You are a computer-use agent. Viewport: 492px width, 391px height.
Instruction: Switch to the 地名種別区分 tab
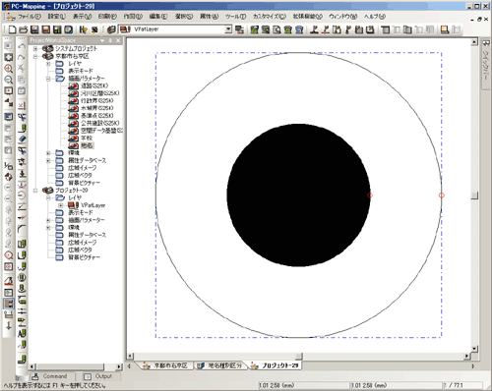coord(220,365)
